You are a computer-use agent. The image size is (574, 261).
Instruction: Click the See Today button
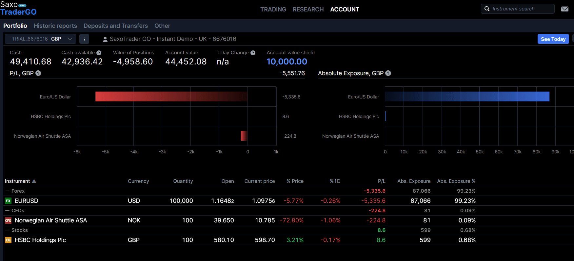553,39
